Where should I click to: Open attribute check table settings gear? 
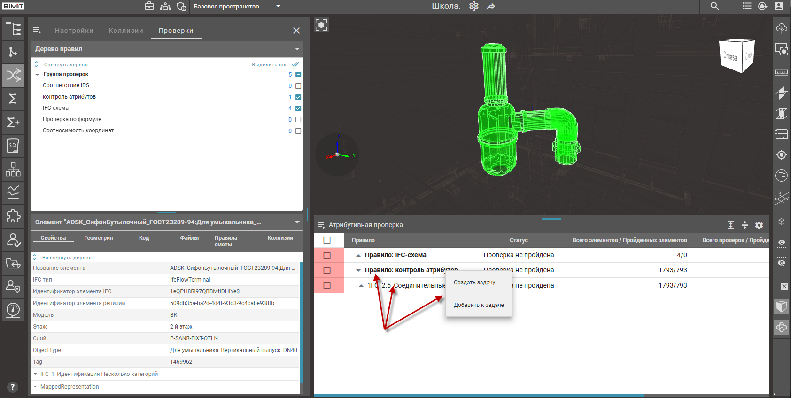759,225
